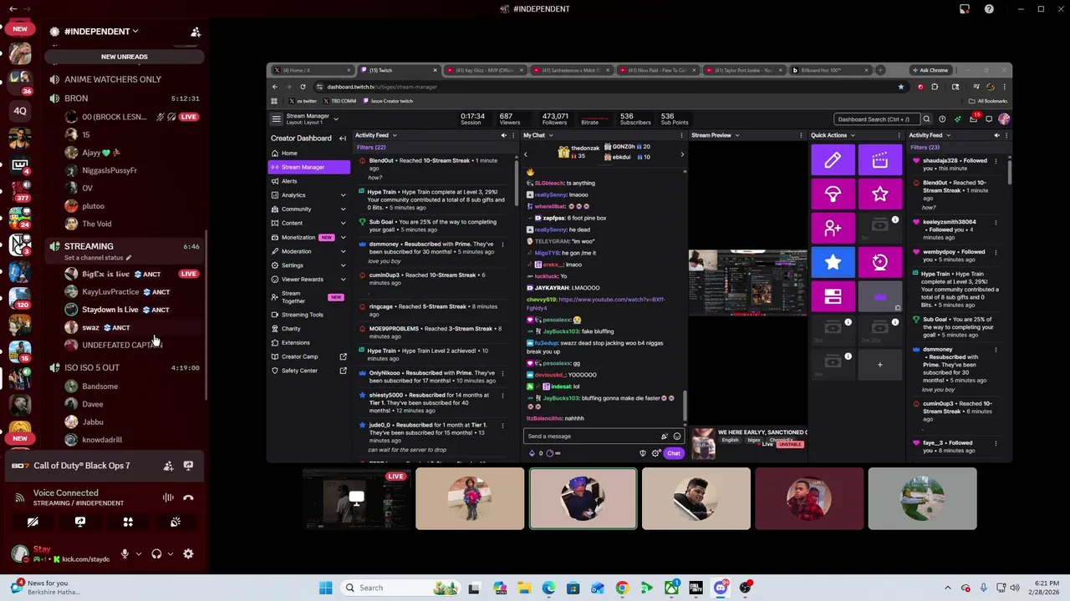Mute the Discord microphone

125,553
